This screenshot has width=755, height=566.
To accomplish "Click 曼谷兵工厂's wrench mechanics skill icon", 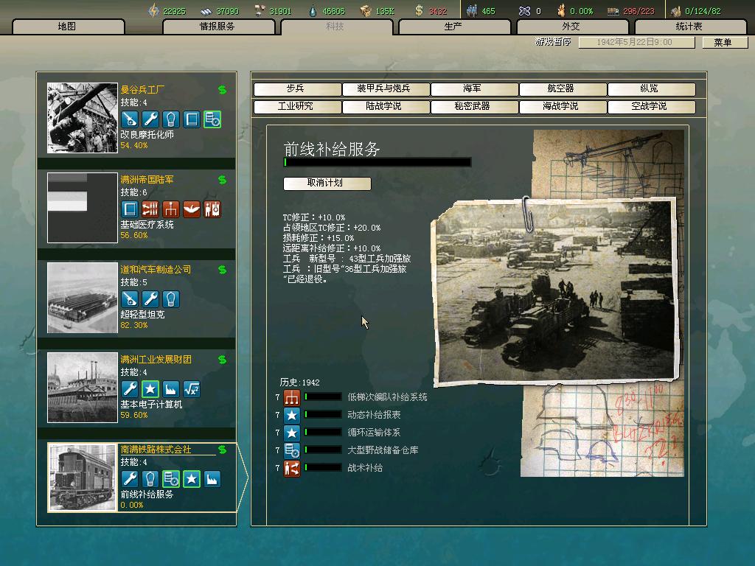I will pyautogui.click(x=150, y=119).
